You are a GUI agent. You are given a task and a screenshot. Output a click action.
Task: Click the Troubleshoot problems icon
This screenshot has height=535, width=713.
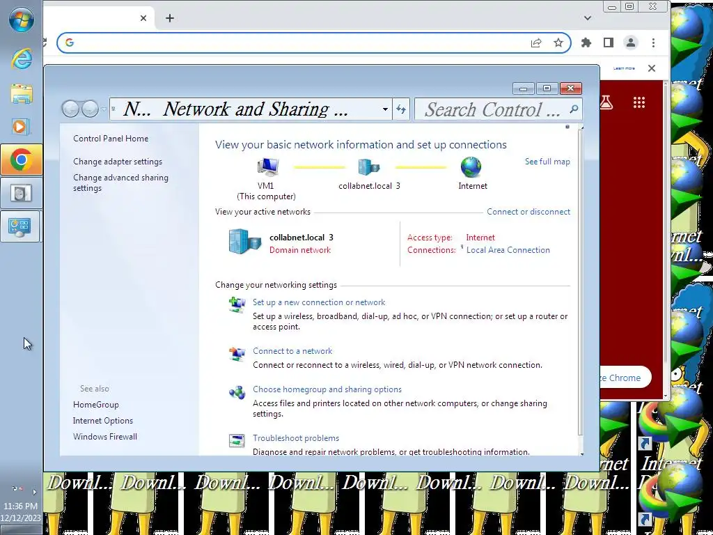tap(237, 440)
